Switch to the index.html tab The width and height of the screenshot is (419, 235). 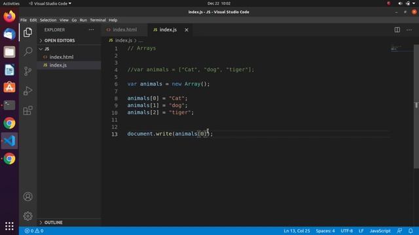pyautogui.click(x=124, y=30)
